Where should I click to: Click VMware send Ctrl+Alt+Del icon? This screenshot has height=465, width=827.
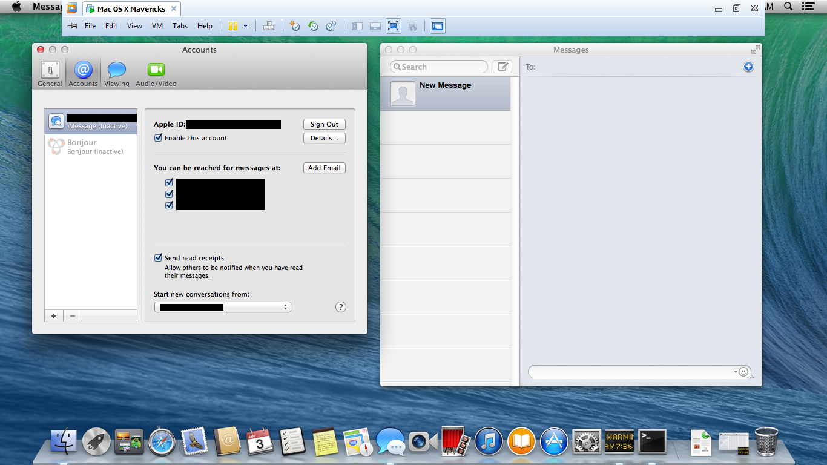point(269,26)
